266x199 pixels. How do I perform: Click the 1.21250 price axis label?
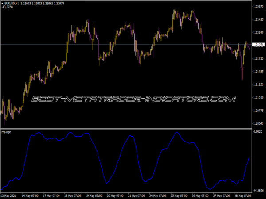258,84
